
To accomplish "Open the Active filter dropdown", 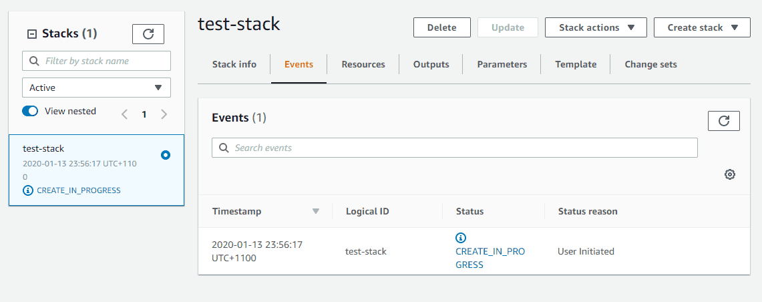I will pos(96,88).
